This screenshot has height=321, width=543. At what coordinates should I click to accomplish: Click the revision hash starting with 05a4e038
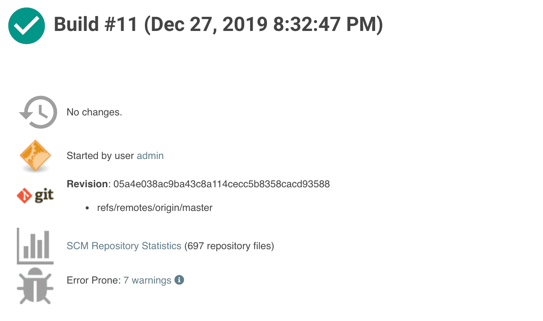(x=221, y=184)
